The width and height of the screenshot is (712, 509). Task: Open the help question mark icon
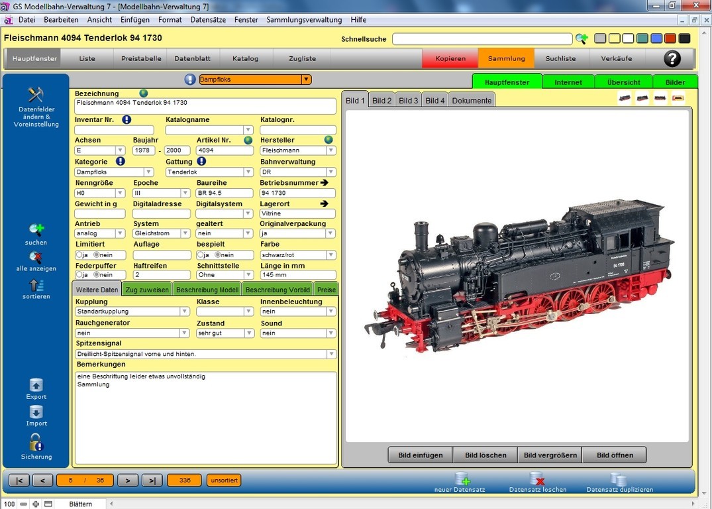[672, 58]
